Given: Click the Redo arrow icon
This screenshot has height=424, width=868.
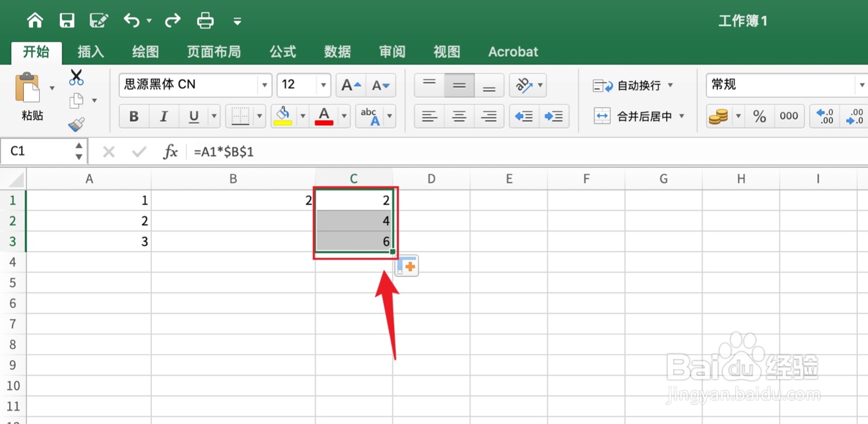Looking at the screenshot, I should coord(173,21).
